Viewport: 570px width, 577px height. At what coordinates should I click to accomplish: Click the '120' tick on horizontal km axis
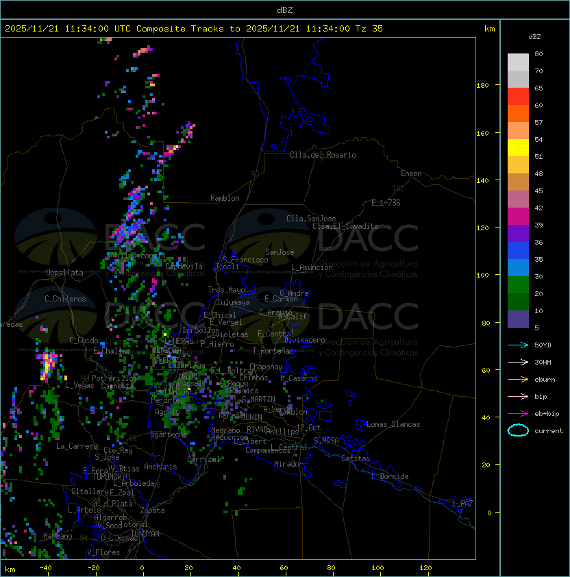click(x=425, y=568)
